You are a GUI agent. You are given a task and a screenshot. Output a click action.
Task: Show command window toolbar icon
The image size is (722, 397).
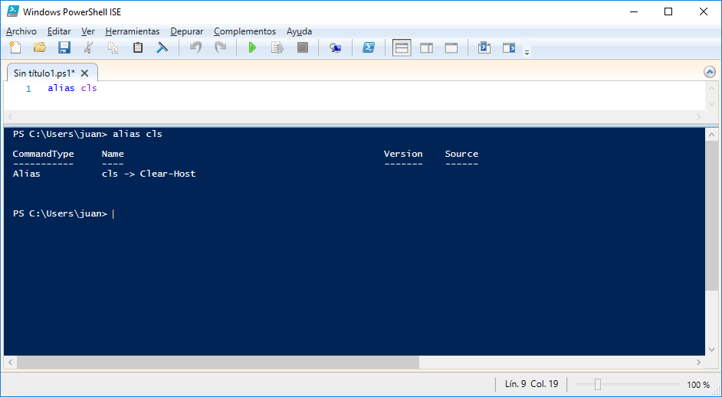pyautogui.click(x=484, y=47)
